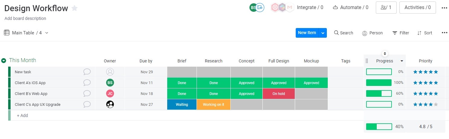Open the Integrate menu
449x139 pixels.
click(310, 8)
